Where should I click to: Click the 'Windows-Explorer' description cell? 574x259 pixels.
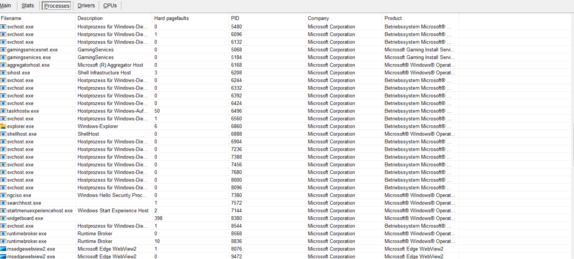point(98,126)
